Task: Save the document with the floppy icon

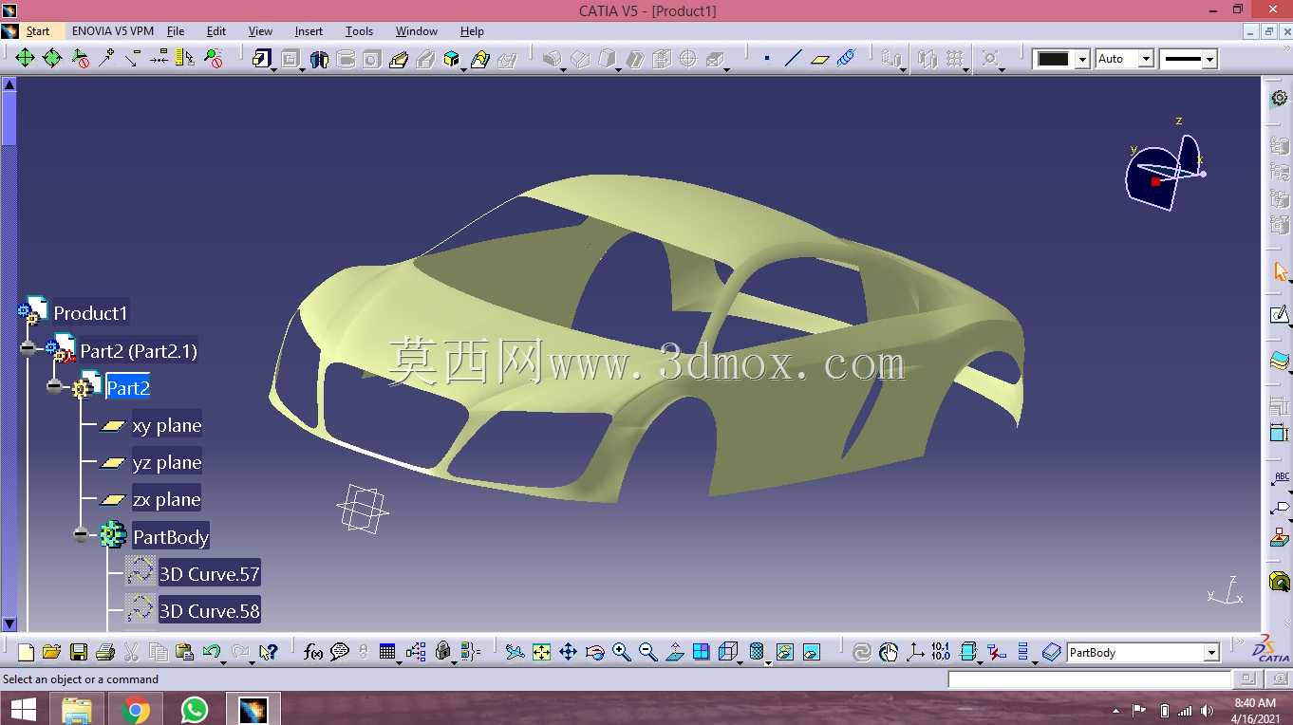Action: pos(78,652)
